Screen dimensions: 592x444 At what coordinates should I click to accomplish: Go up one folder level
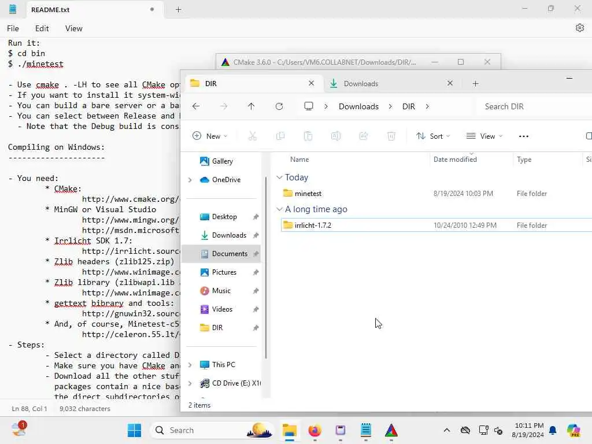251,106
